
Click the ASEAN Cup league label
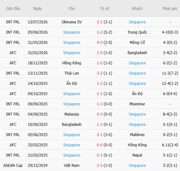13,165
